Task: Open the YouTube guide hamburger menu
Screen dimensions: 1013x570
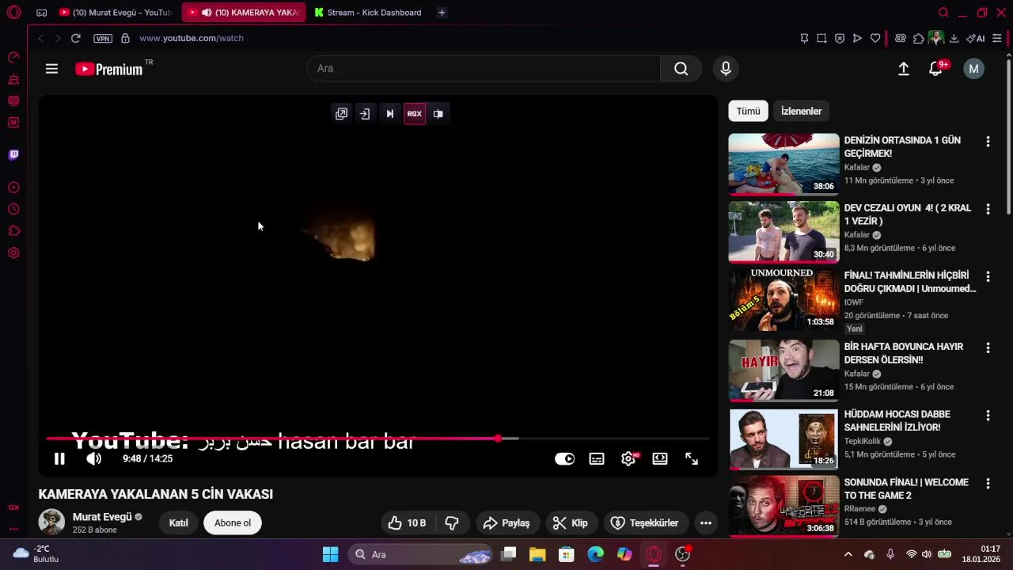Action: [51, 69]
